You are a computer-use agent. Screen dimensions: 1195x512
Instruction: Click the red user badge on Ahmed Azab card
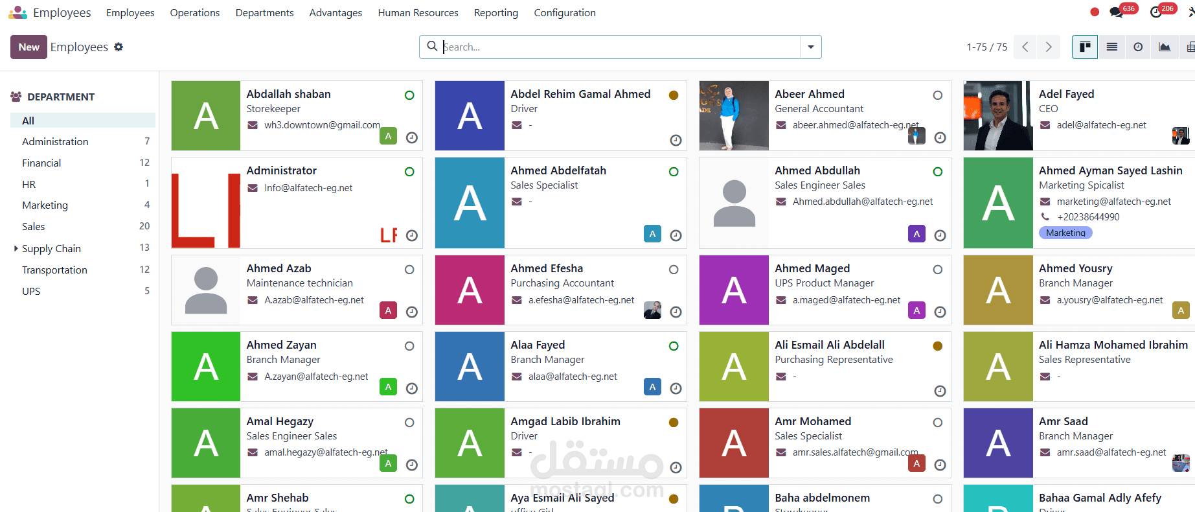[388, 310]
